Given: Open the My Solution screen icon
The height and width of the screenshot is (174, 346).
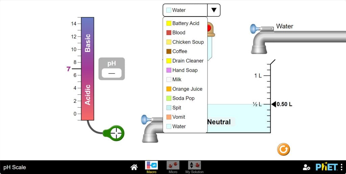Looking at the screenshot, I should click(x=194, y=165).
